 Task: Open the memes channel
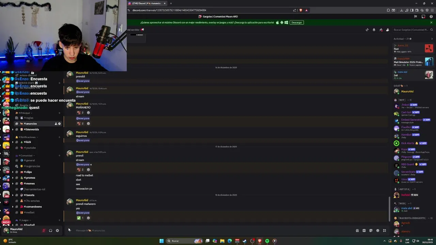click(37, 183)
